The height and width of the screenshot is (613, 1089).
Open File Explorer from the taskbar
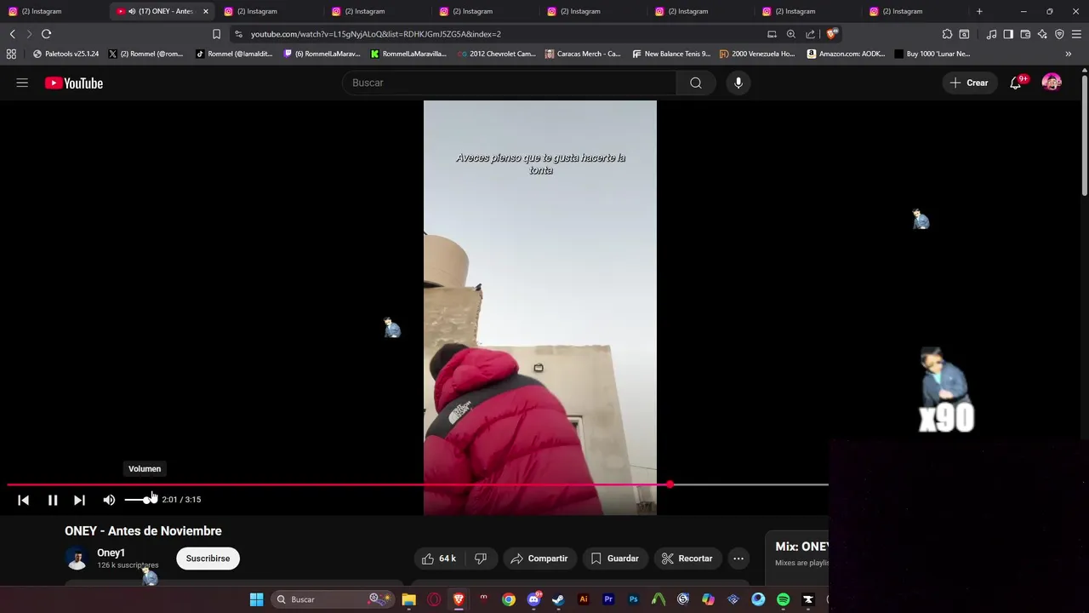(x=408, y=599)
